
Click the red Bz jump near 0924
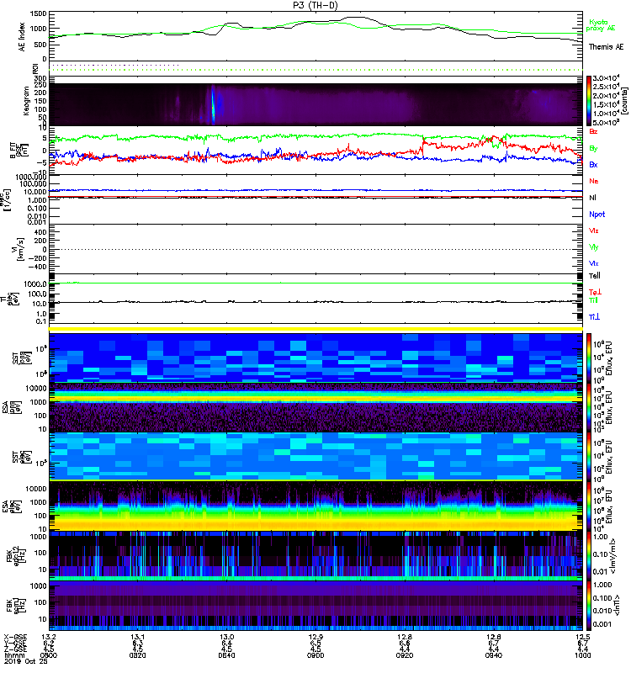pos(423,146)
